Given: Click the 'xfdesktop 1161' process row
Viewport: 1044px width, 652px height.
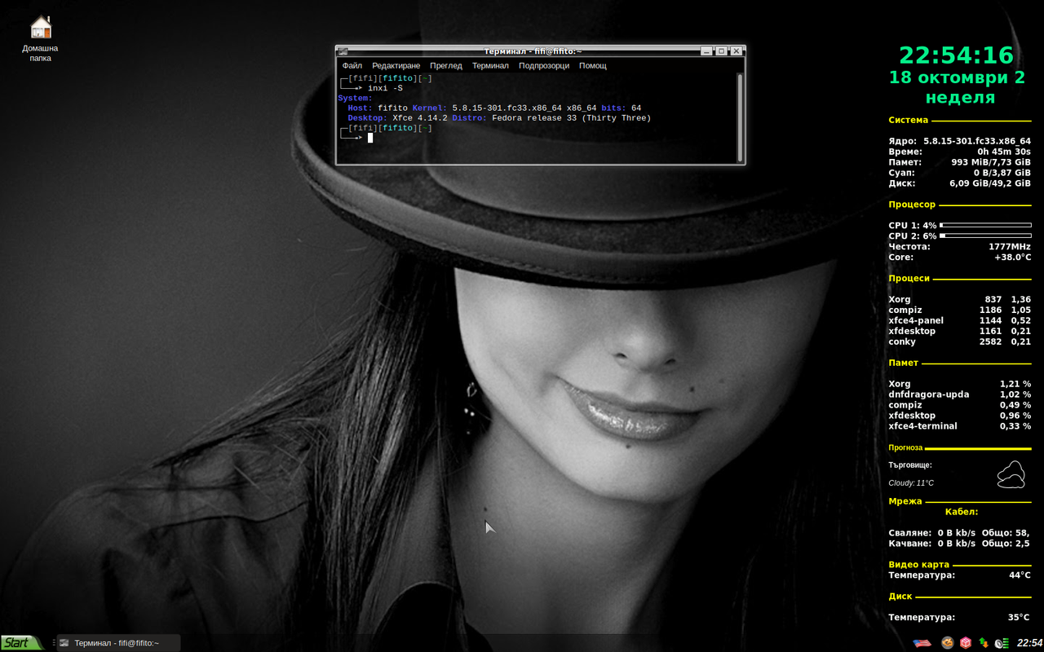Looking at the screenshot, I should pyautogui.click(x=960, y=331).
